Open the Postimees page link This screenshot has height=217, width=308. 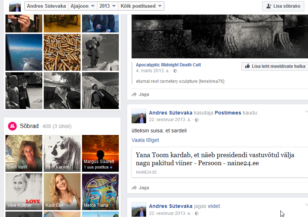(x=228, y=113)
